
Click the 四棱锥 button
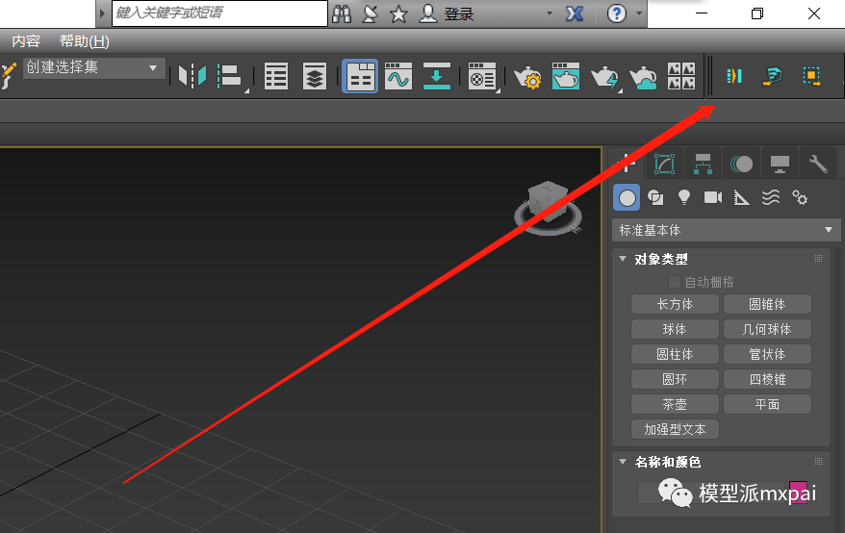coord(767,379)
